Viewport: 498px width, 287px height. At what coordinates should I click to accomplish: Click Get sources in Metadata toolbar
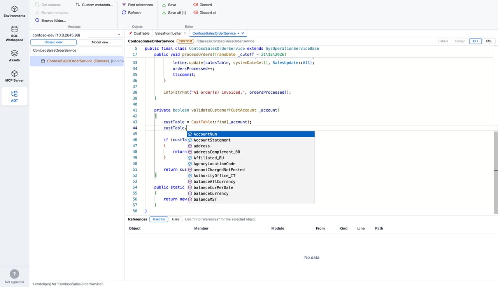click(48, 5)
